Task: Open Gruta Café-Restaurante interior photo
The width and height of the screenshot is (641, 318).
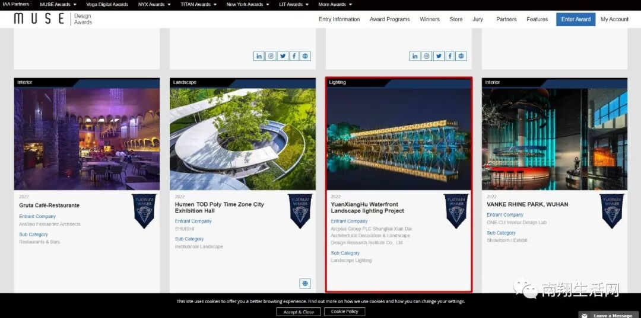Action: [87, 139]
